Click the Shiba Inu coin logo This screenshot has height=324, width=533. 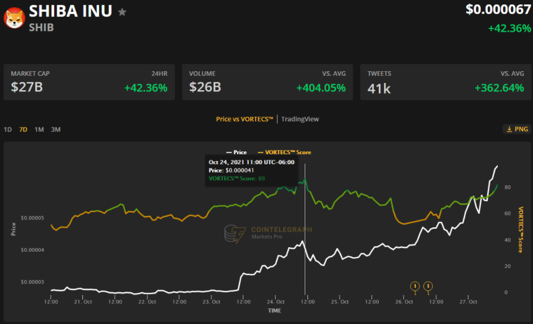pos(14,17)
